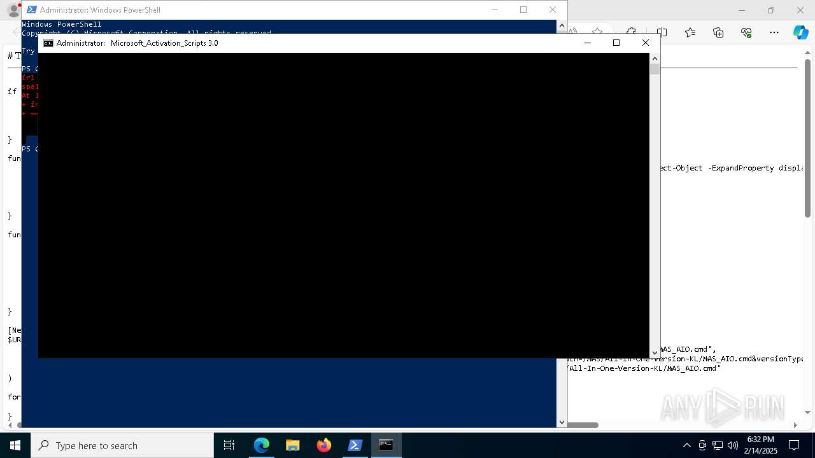Click 'All-In-One-Version-KL/MAS_AIO.cmd' text in Edge
Image resolution: width=815 pixels, height=458 pixels.
pyautogui.click(x=644, y=368)
